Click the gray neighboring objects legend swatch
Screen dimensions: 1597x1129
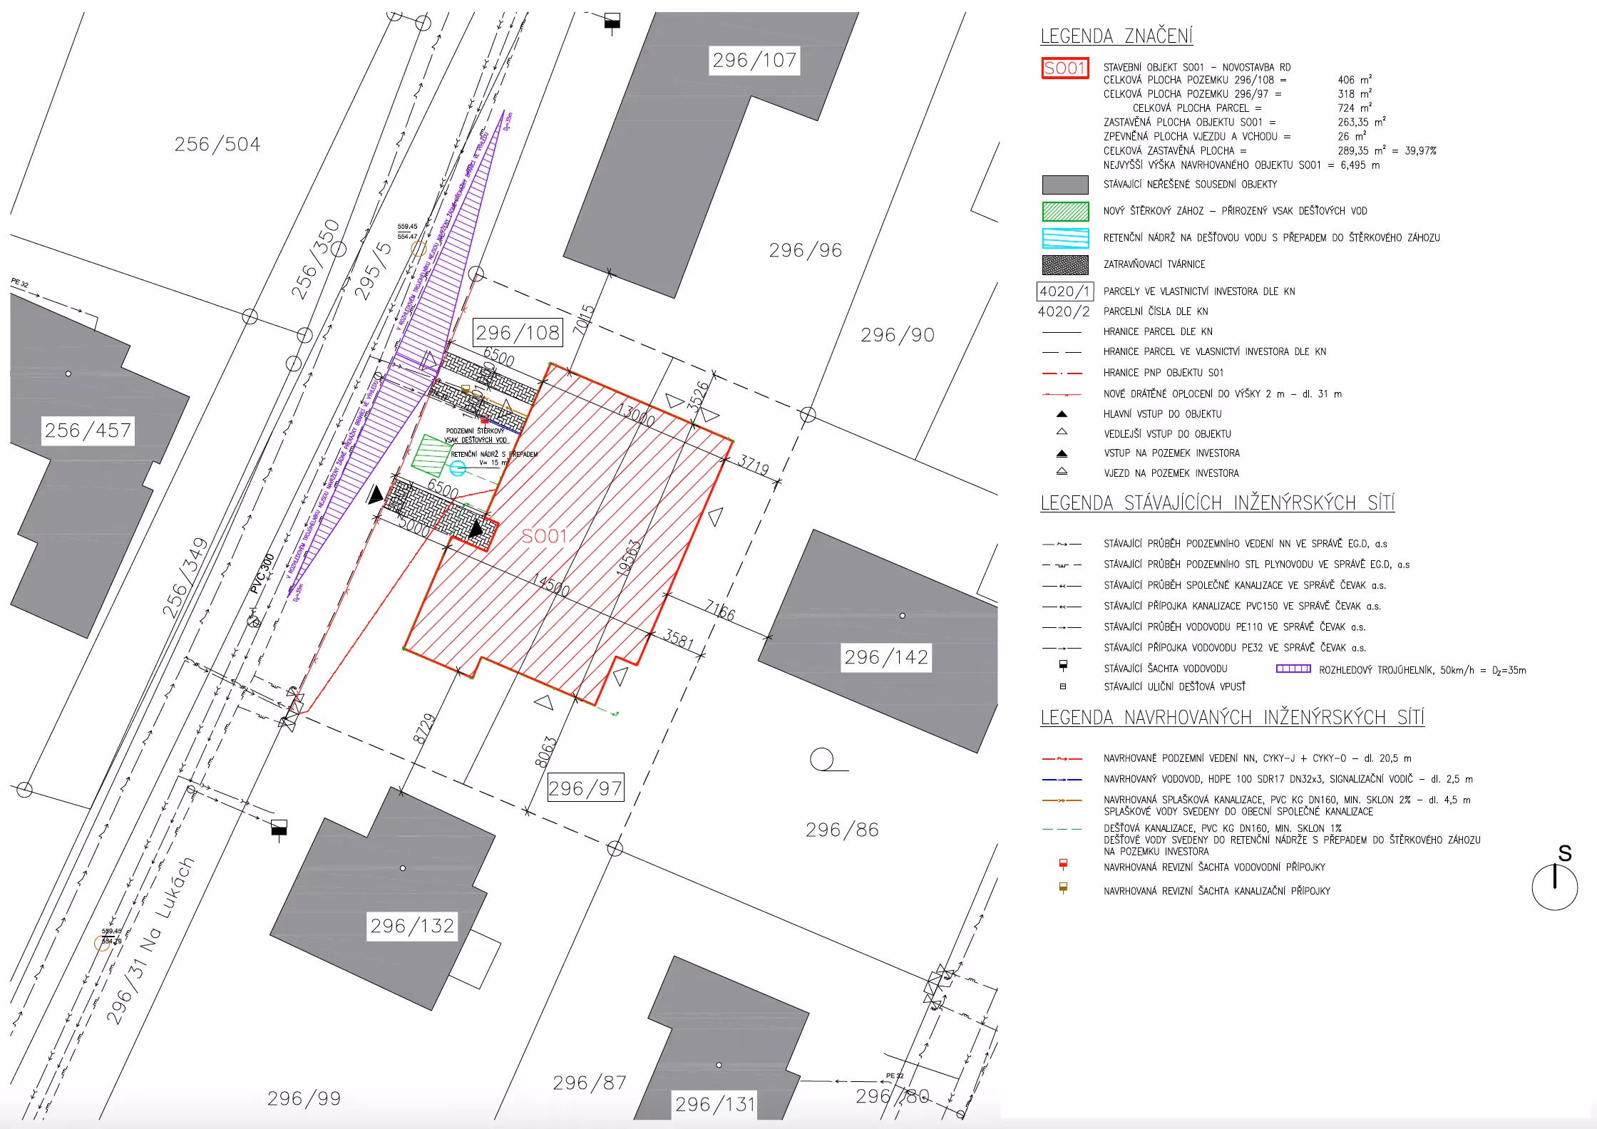pyautogui.click(x=1065, y=185)
